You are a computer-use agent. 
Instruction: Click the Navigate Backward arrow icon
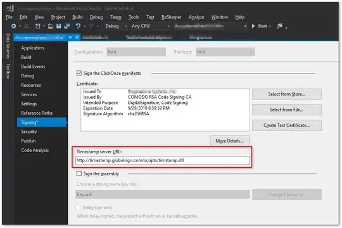point(13,26)
